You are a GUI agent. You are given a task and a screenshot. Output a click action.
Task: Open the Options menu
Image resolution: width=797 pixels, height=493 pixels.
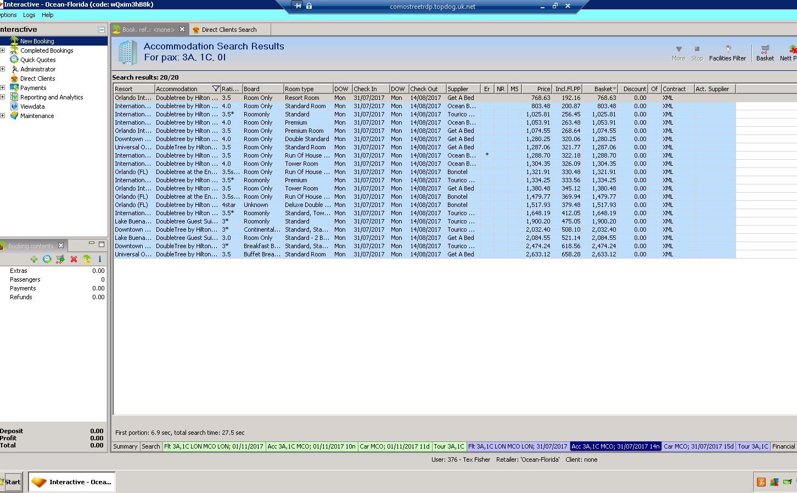[x=8, y=15]
